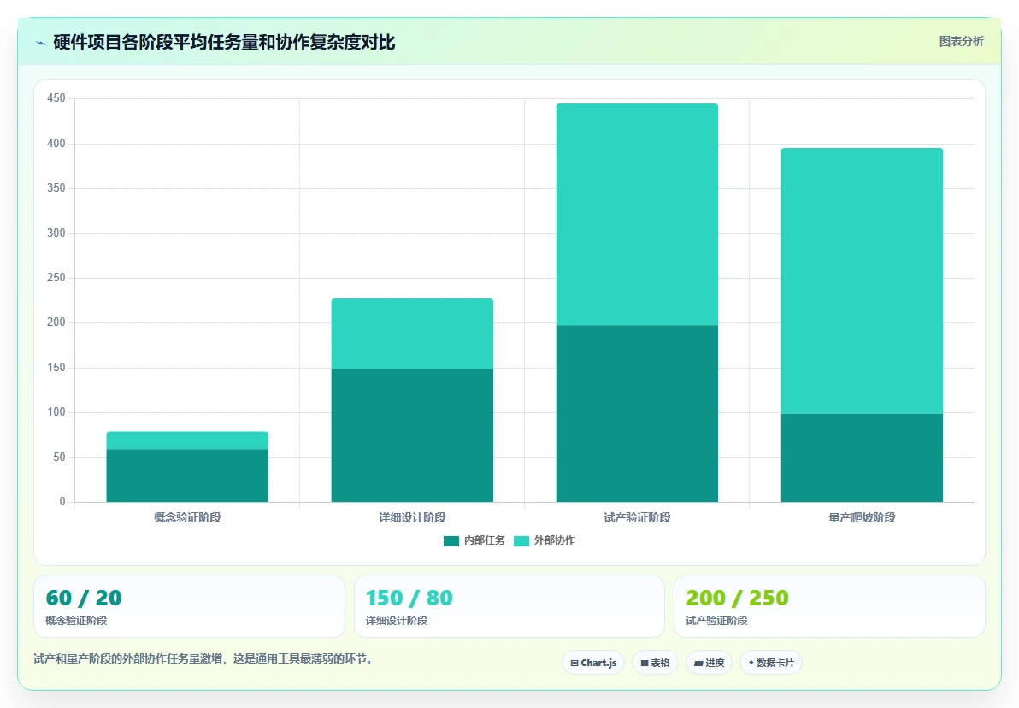Click the chart icon beside the title
The image size is (1019, 708).
click(x=40, y=43)
